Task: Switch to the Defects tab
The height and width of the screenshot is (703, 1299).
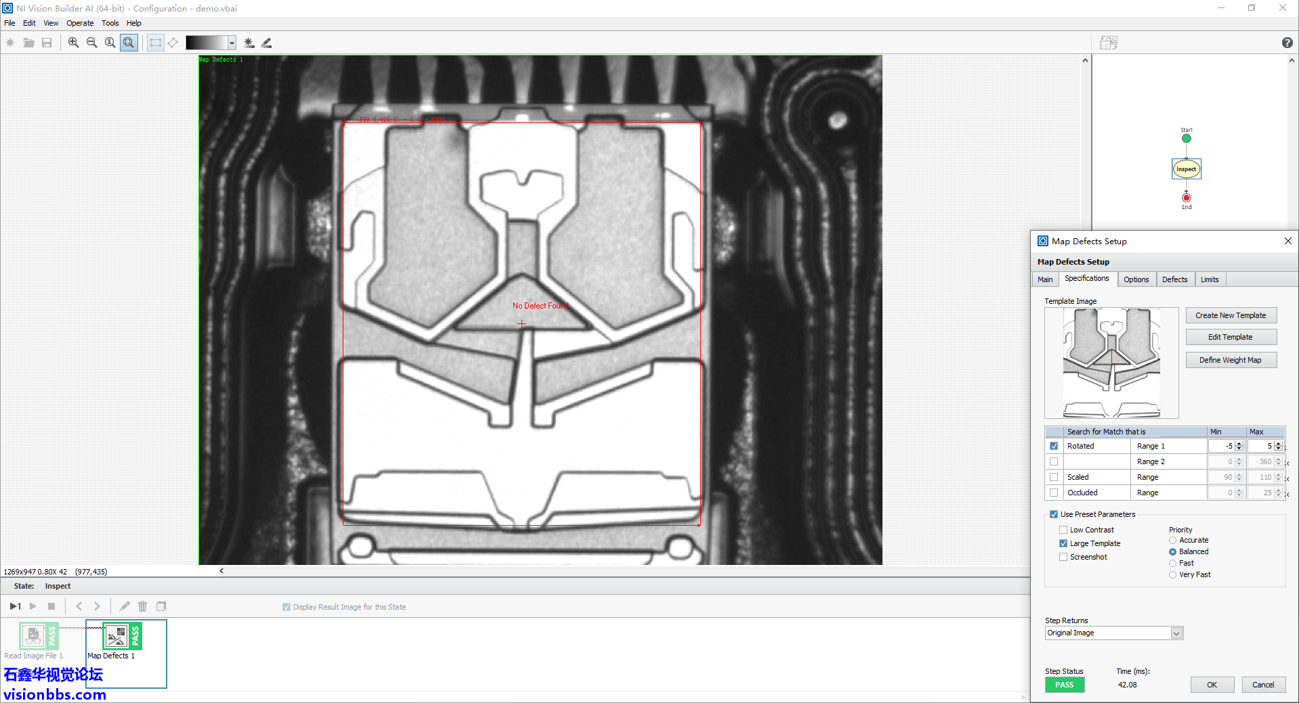Action: pos(1174,279)
